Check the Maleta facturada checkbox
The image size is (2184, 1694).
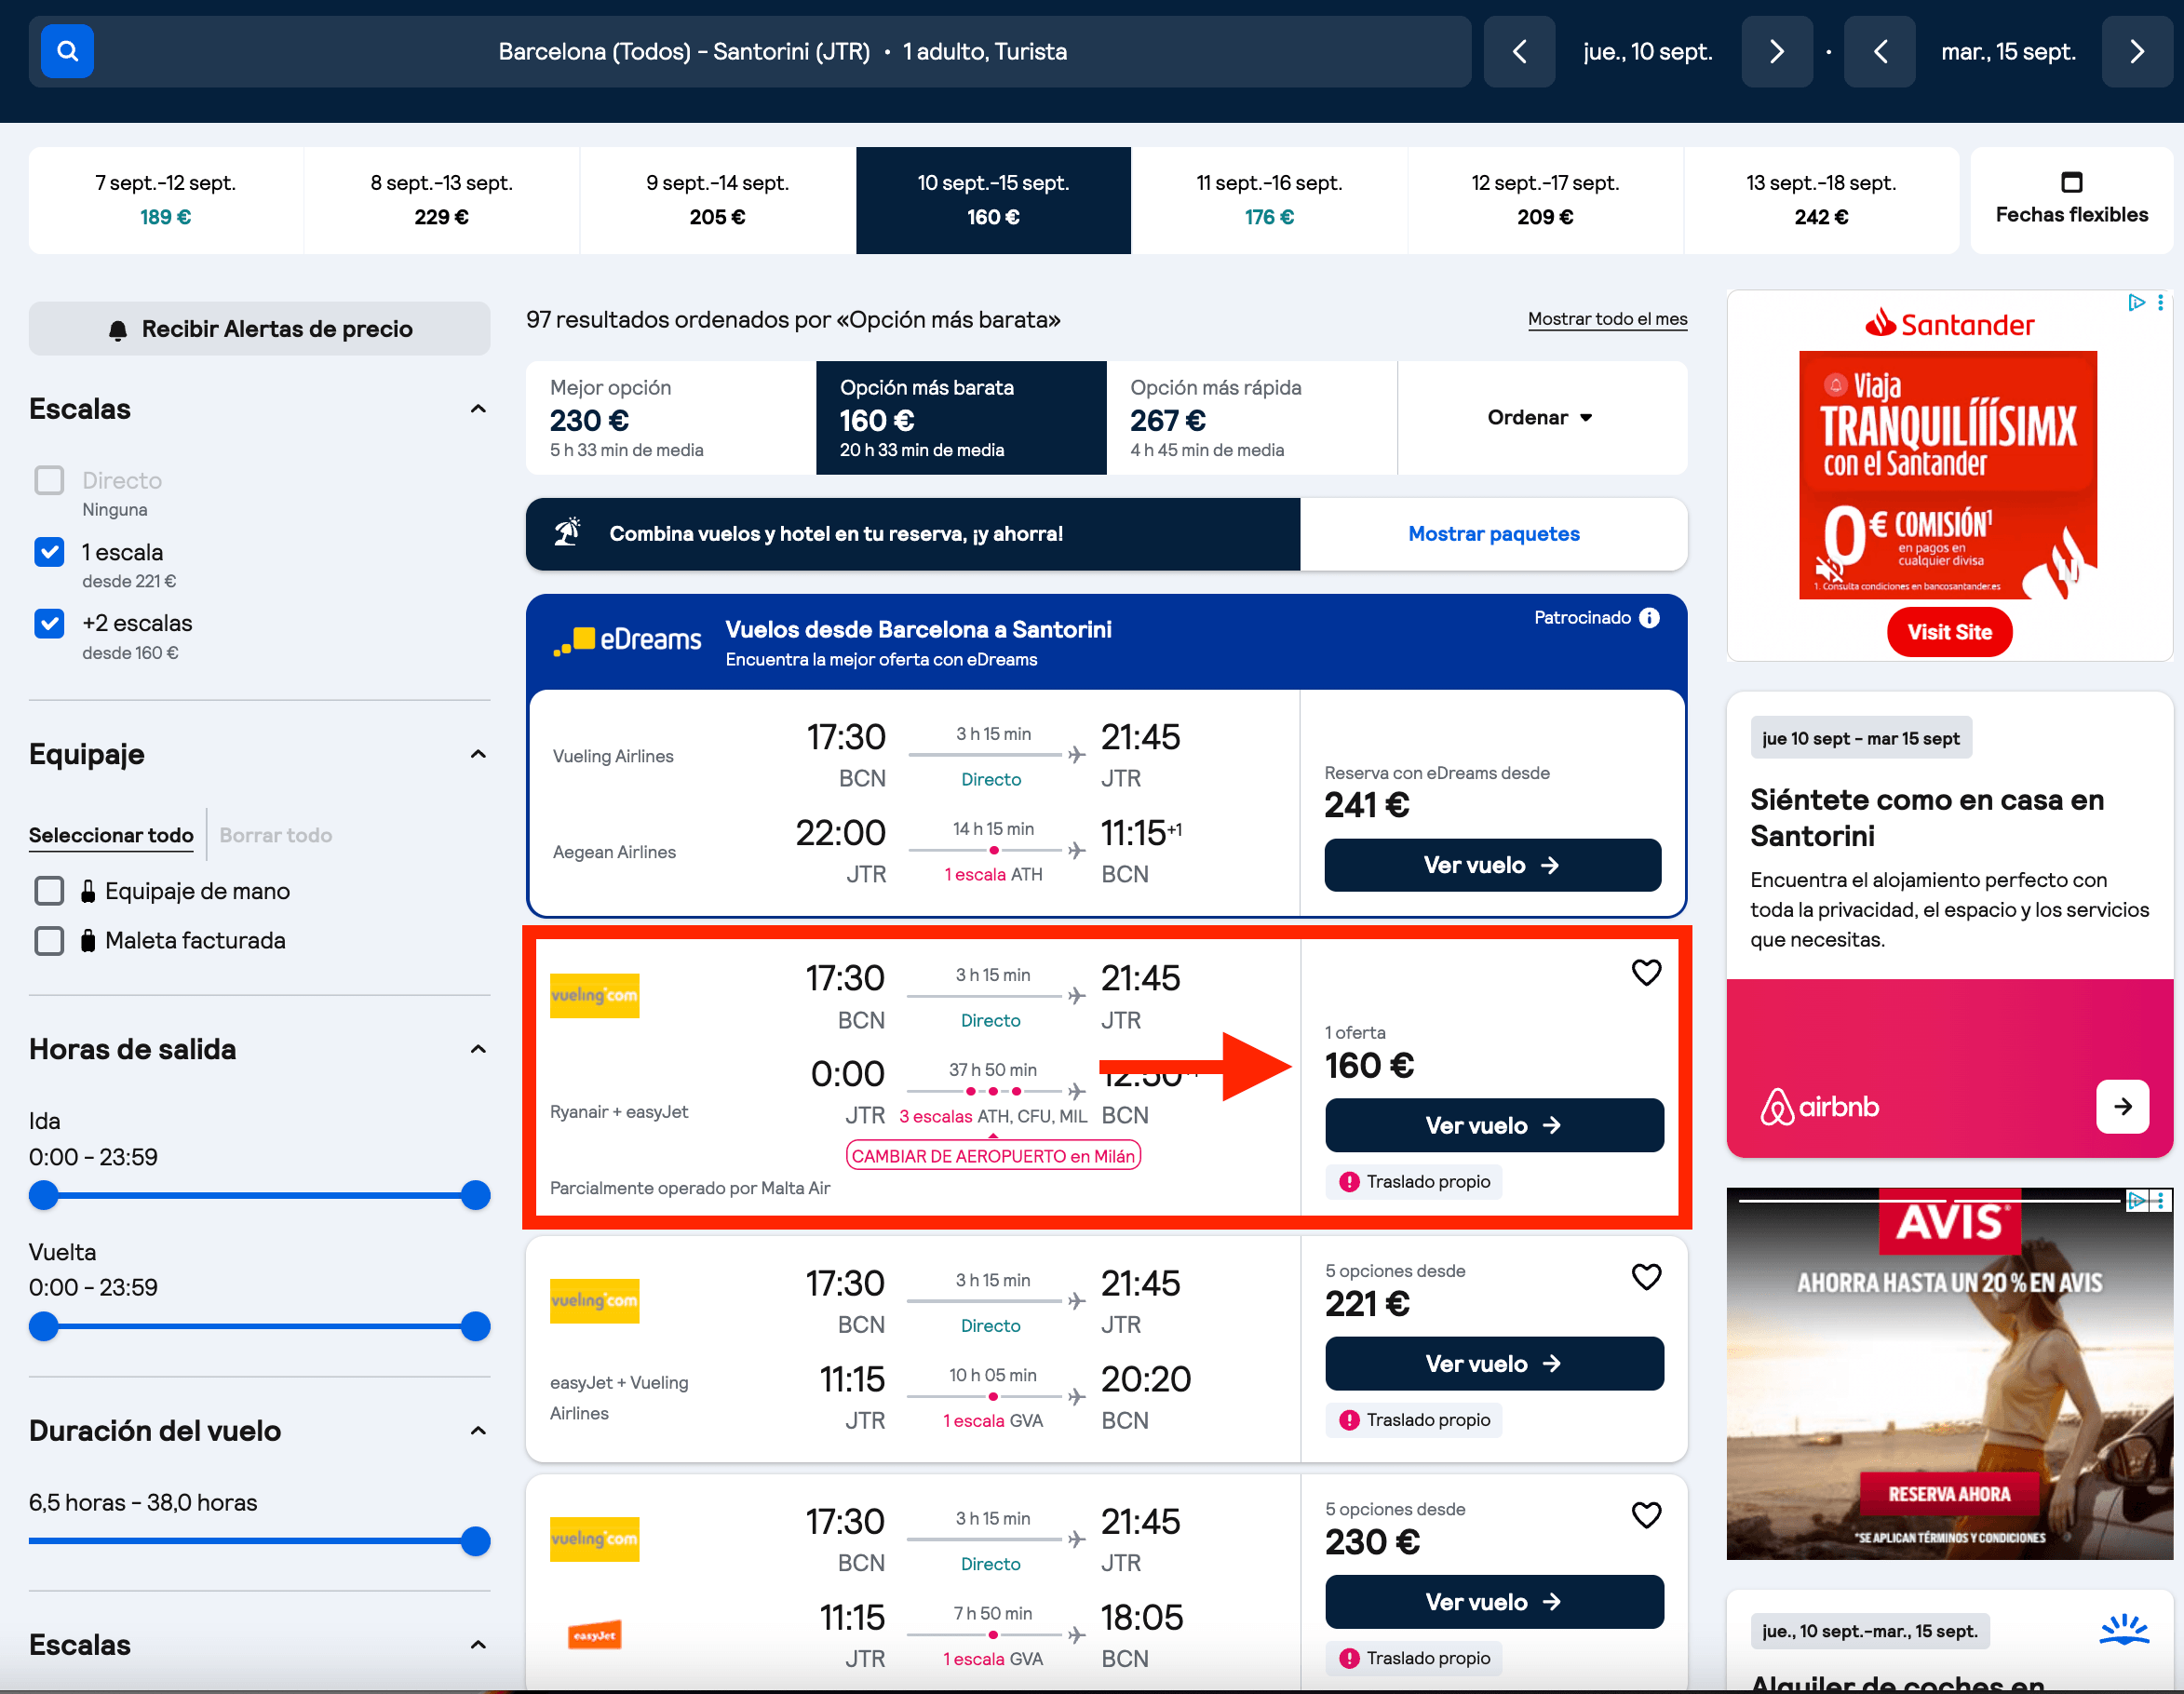point(49,940)
